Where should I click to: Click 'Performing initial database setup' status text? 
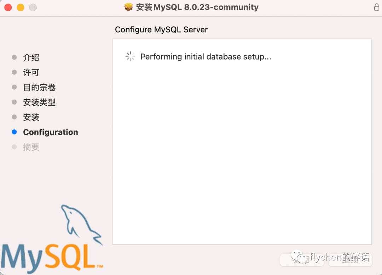click(206, 57)
